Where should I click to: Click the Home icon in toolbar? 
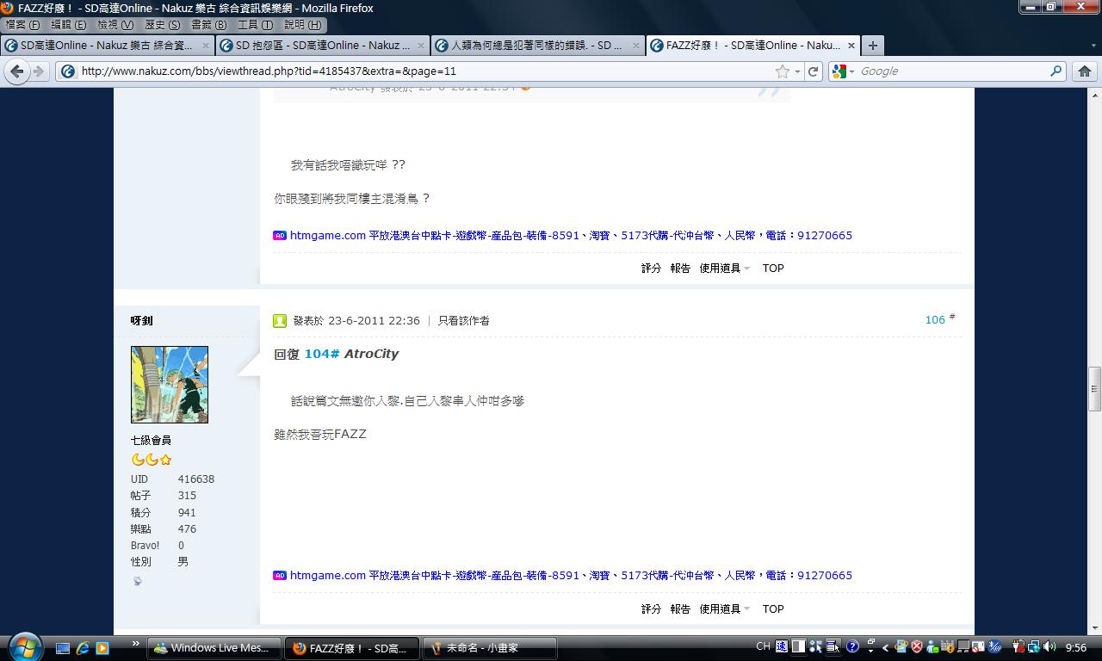[x=1085, y=71]
